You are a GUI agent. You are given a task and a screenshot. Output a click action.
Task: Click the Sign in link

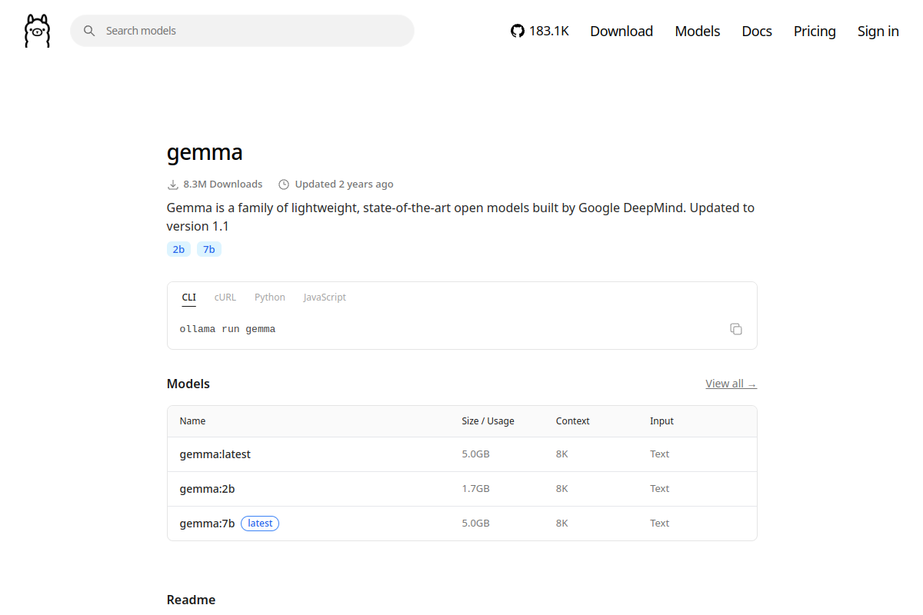tap(878, 31)
